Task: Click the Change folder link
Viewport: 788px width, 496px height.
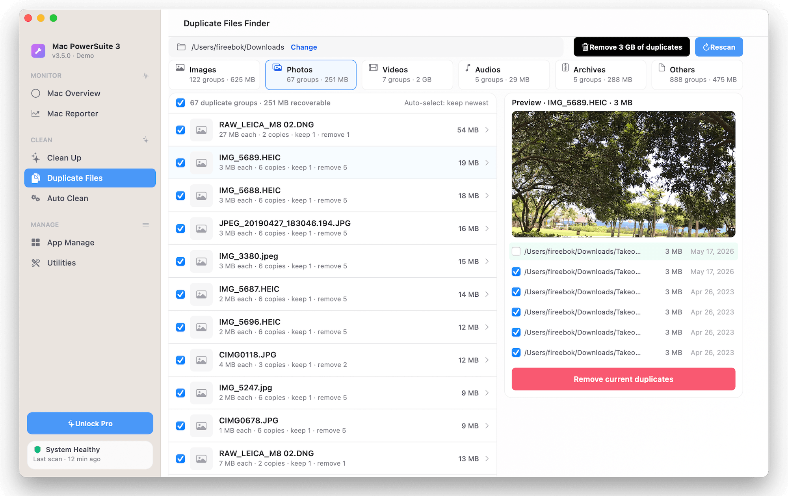Action: tap(304, 47)
